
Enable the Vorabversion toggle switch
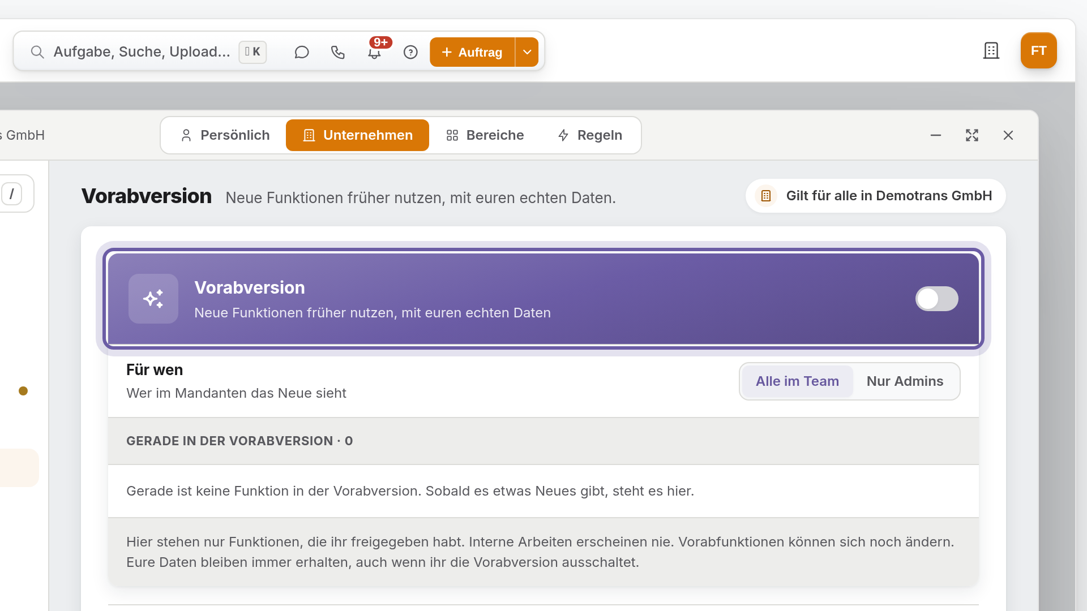pyautogui.click(x=937, y=299)
